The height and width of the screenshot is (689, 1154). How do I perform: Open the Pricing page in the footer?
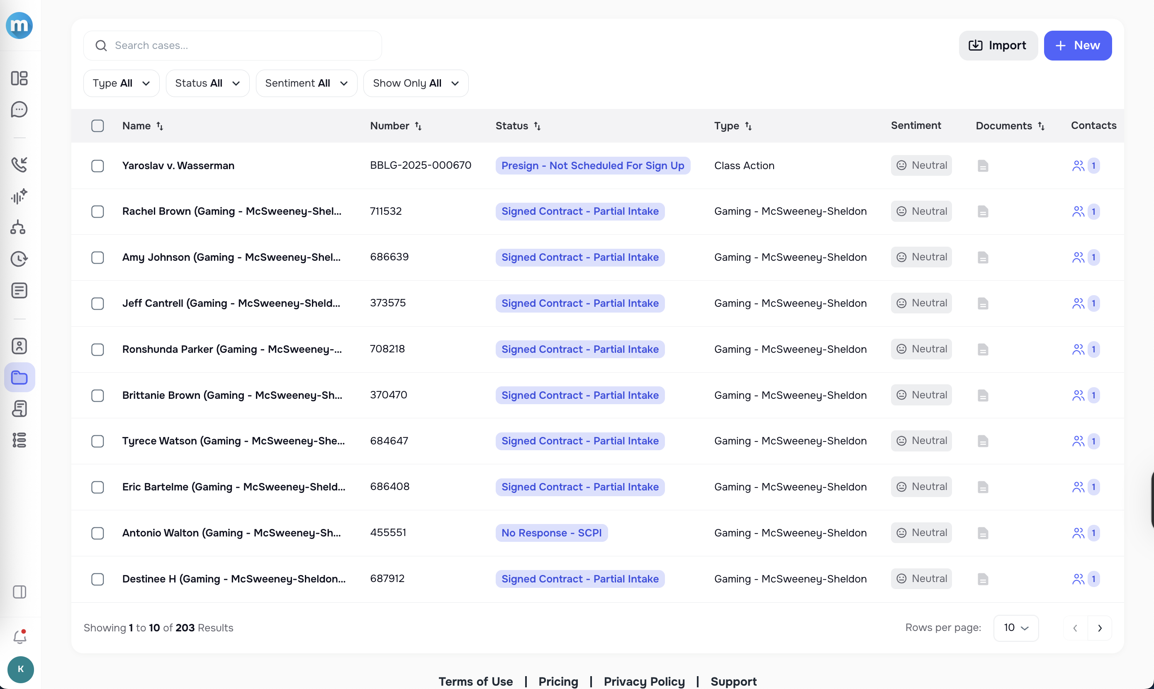(558, 681)
